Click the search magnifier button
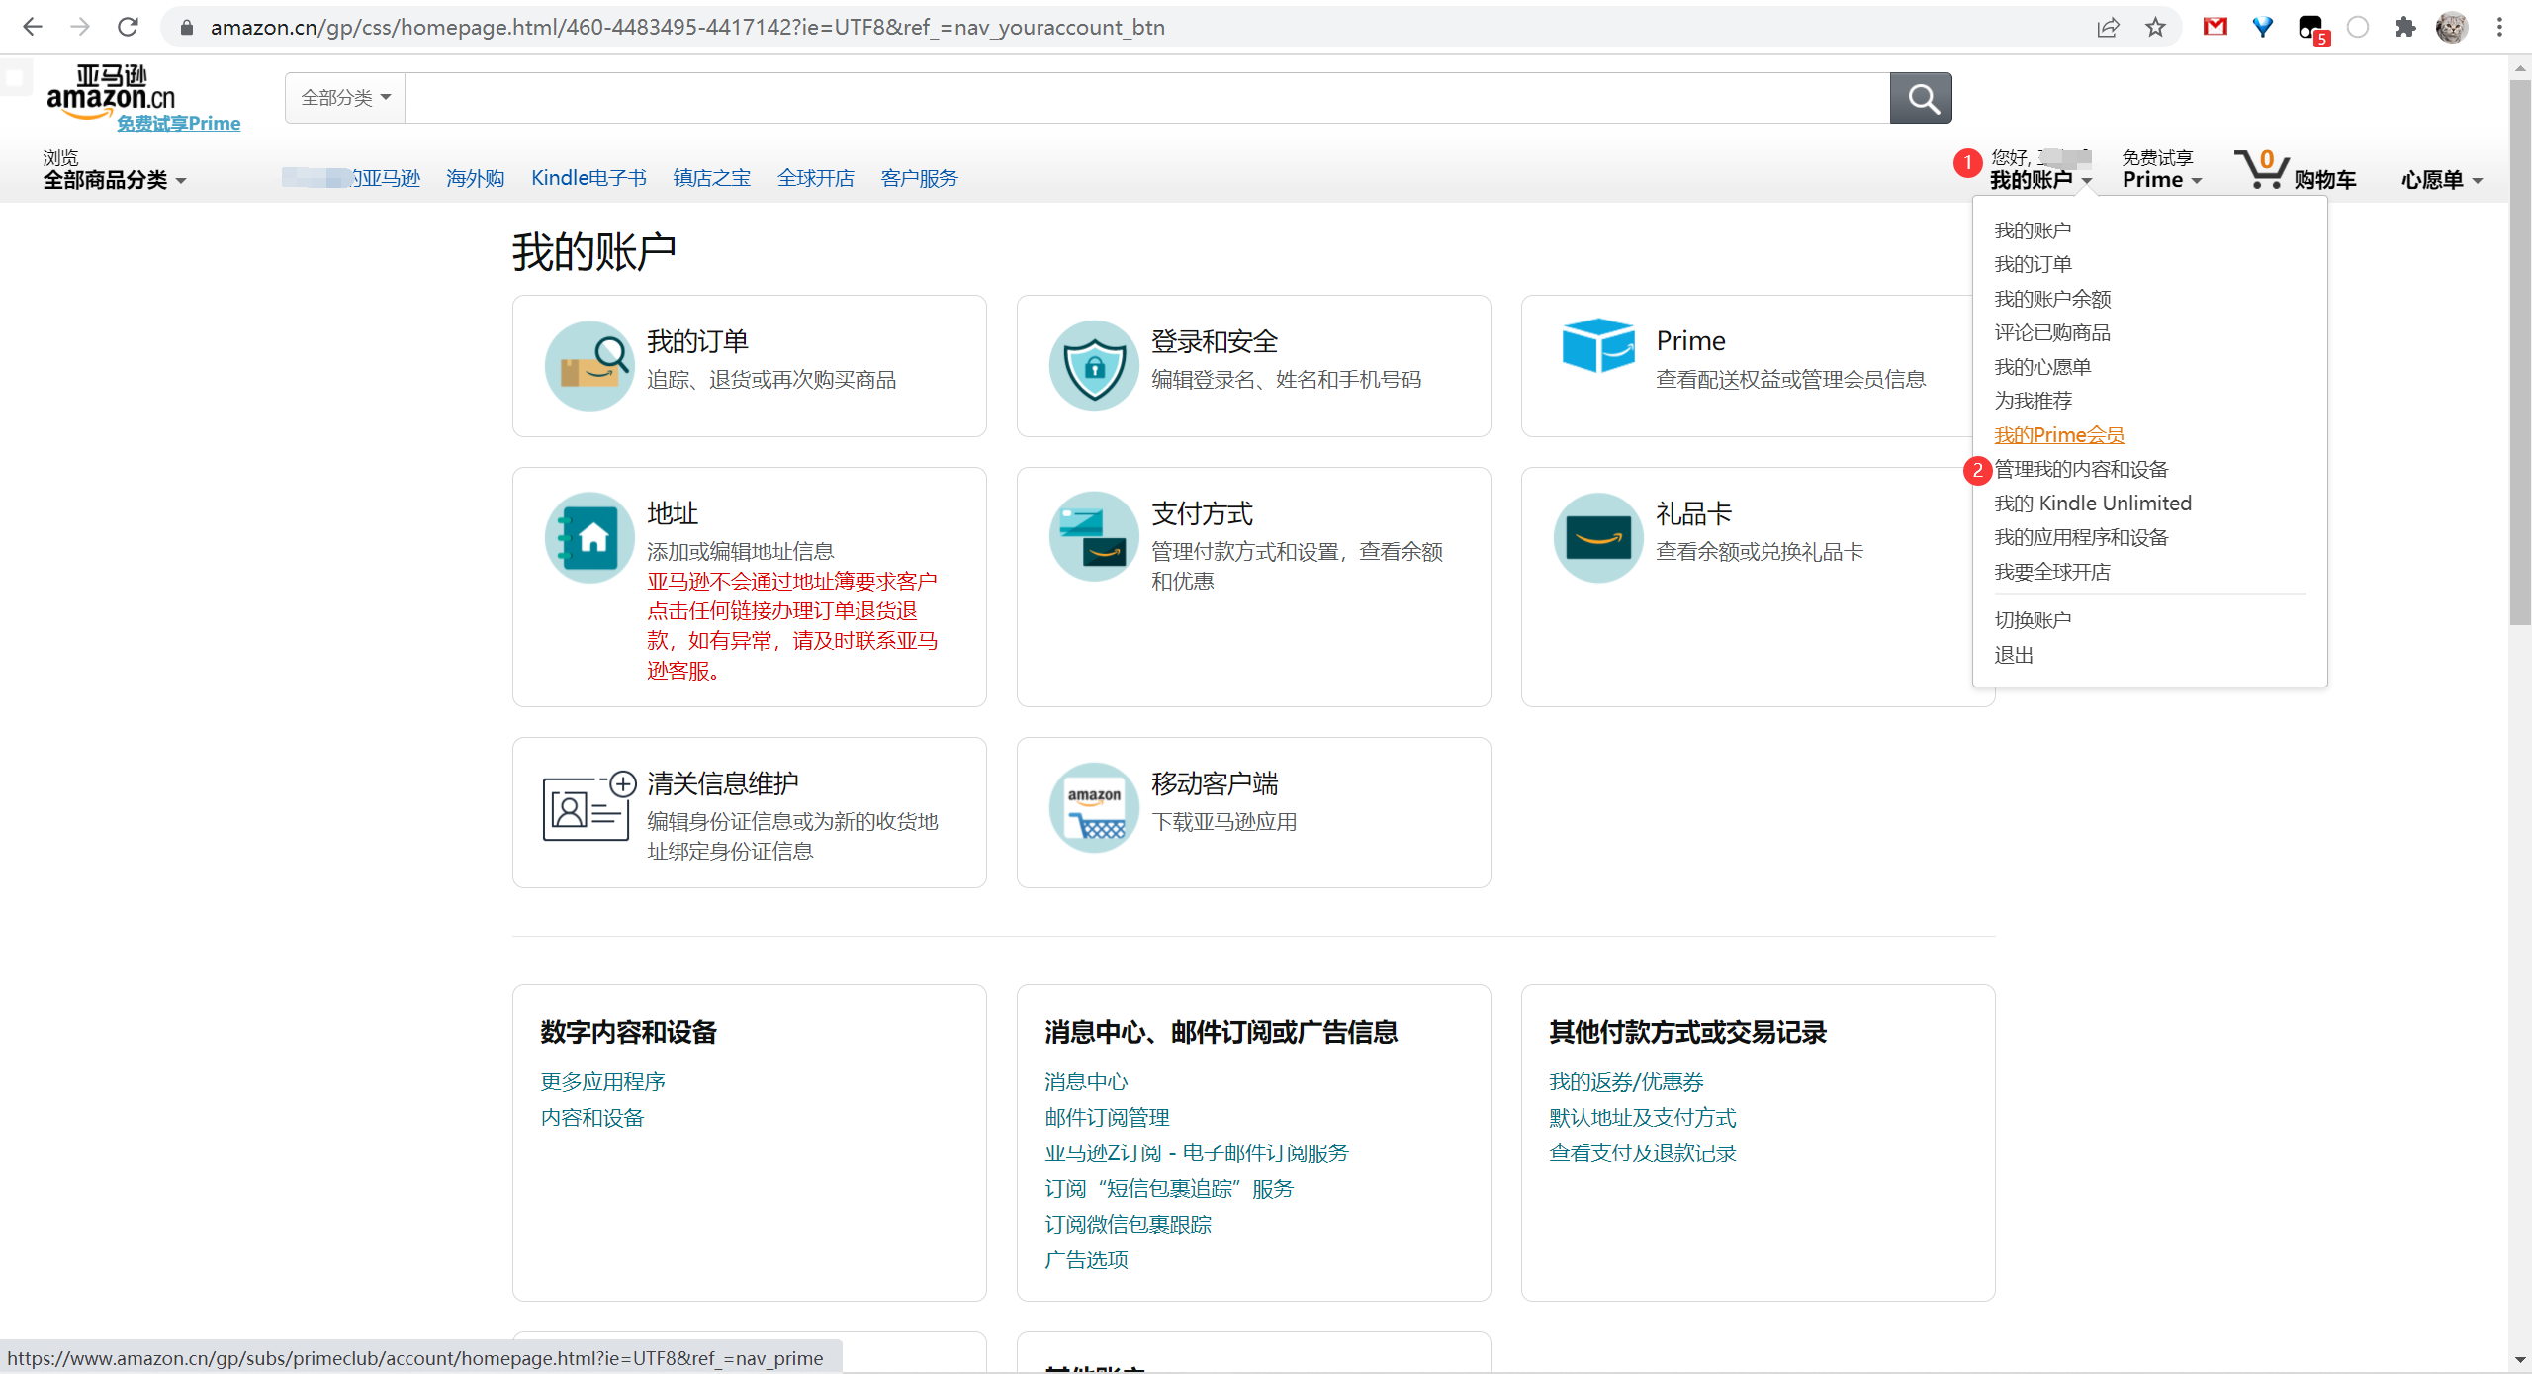The height and width of the screenshot is (1374, 2532). (1920, 98)
